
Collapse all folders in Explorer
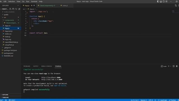19,9
